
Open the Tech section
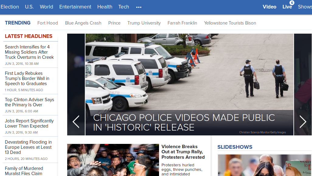tap(123, 7)
